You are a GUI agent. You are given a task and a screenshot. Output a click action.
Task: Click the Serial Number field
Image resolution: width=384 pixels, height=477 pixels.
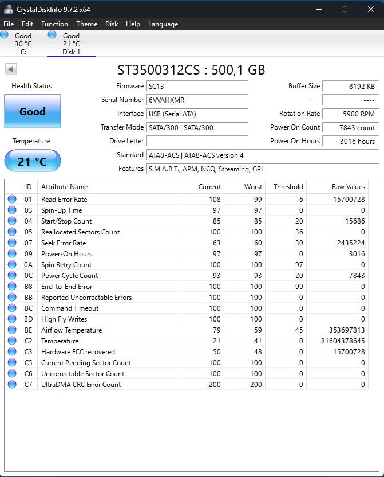click(x=197, y=100)
